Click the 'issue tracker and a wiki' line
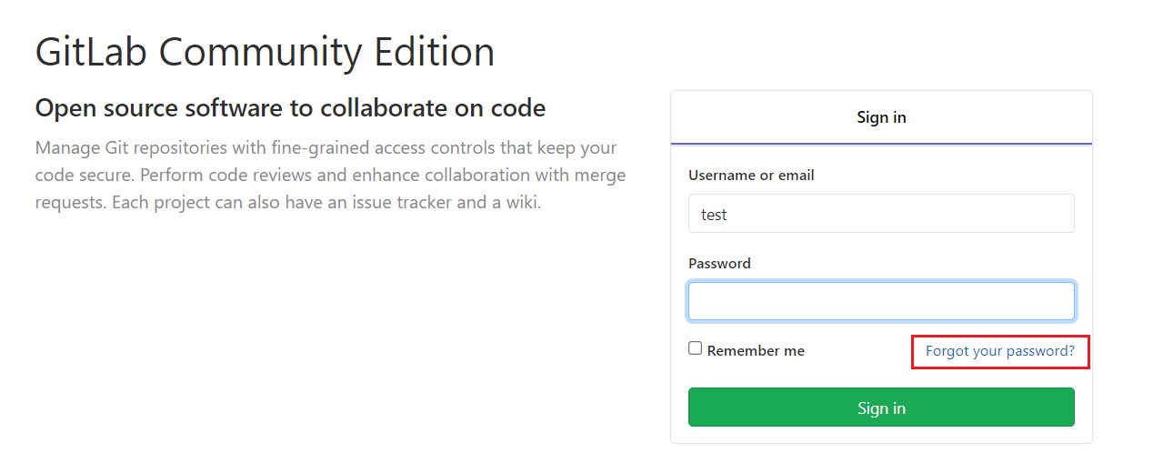This screenshot has height=453, width=1163. point(287,202)
